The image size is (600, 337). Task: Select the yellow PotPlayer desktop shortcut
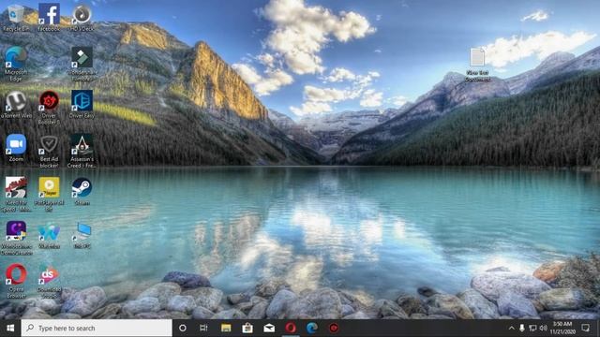pos(49,195)
